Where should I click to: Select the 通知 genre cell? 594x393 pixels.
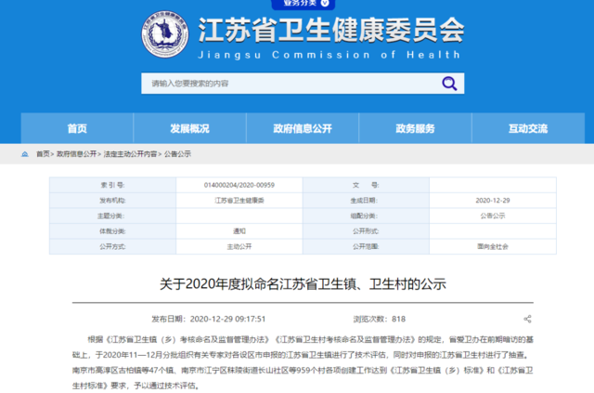(239, 231)
